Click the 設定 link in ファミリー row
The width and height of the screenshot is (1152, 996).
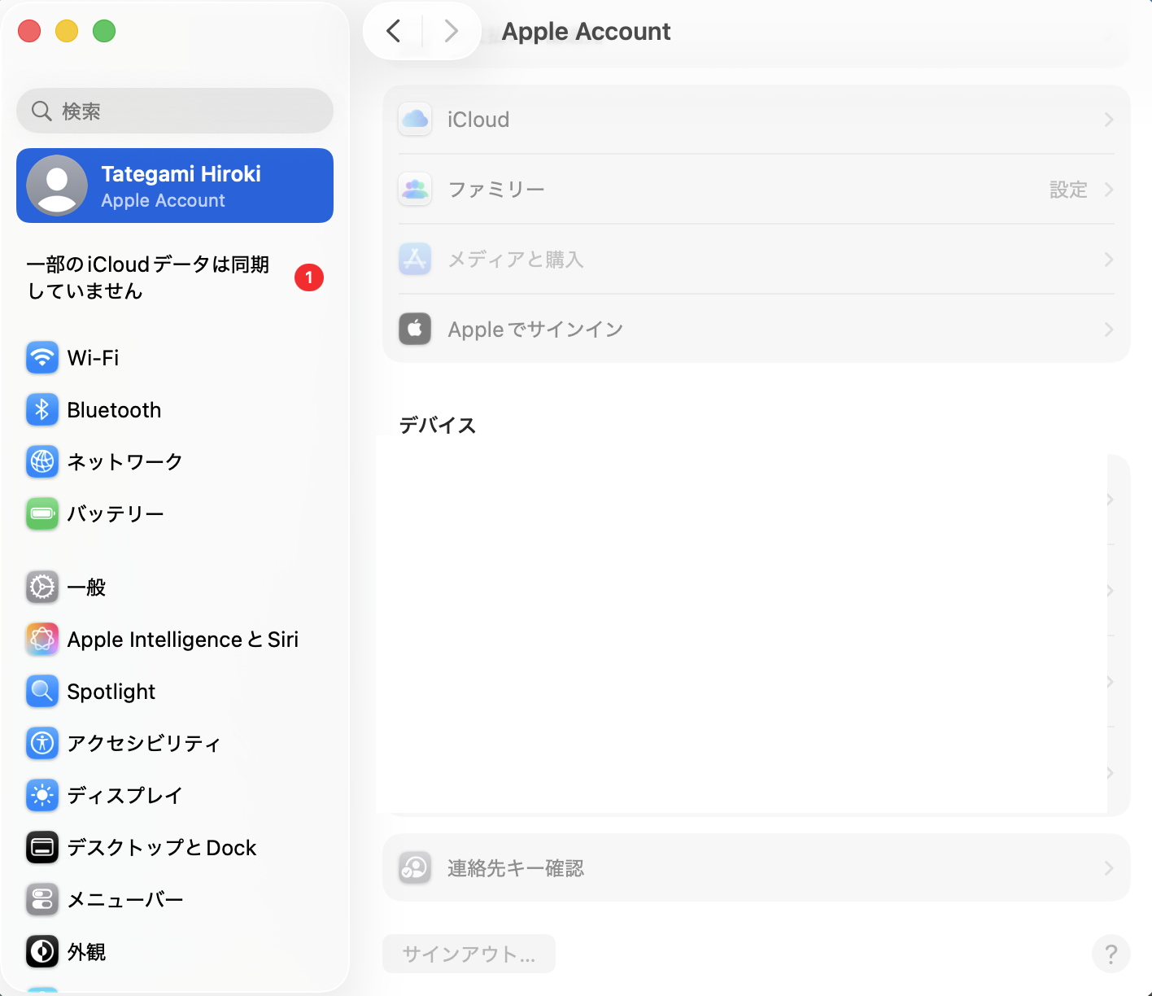1068,190
